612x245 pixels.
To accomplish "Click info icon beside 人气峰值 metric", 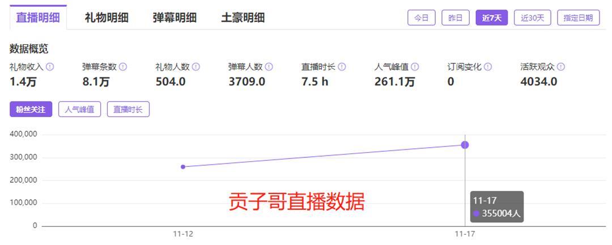I will 415,67.
